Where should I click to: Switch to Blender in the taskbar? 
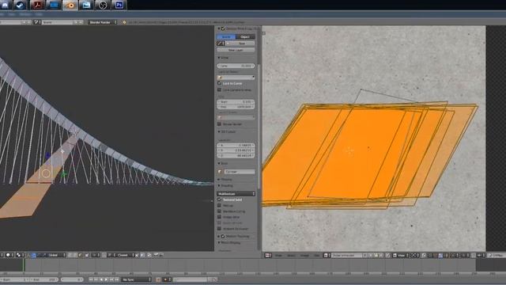(70, 5)
